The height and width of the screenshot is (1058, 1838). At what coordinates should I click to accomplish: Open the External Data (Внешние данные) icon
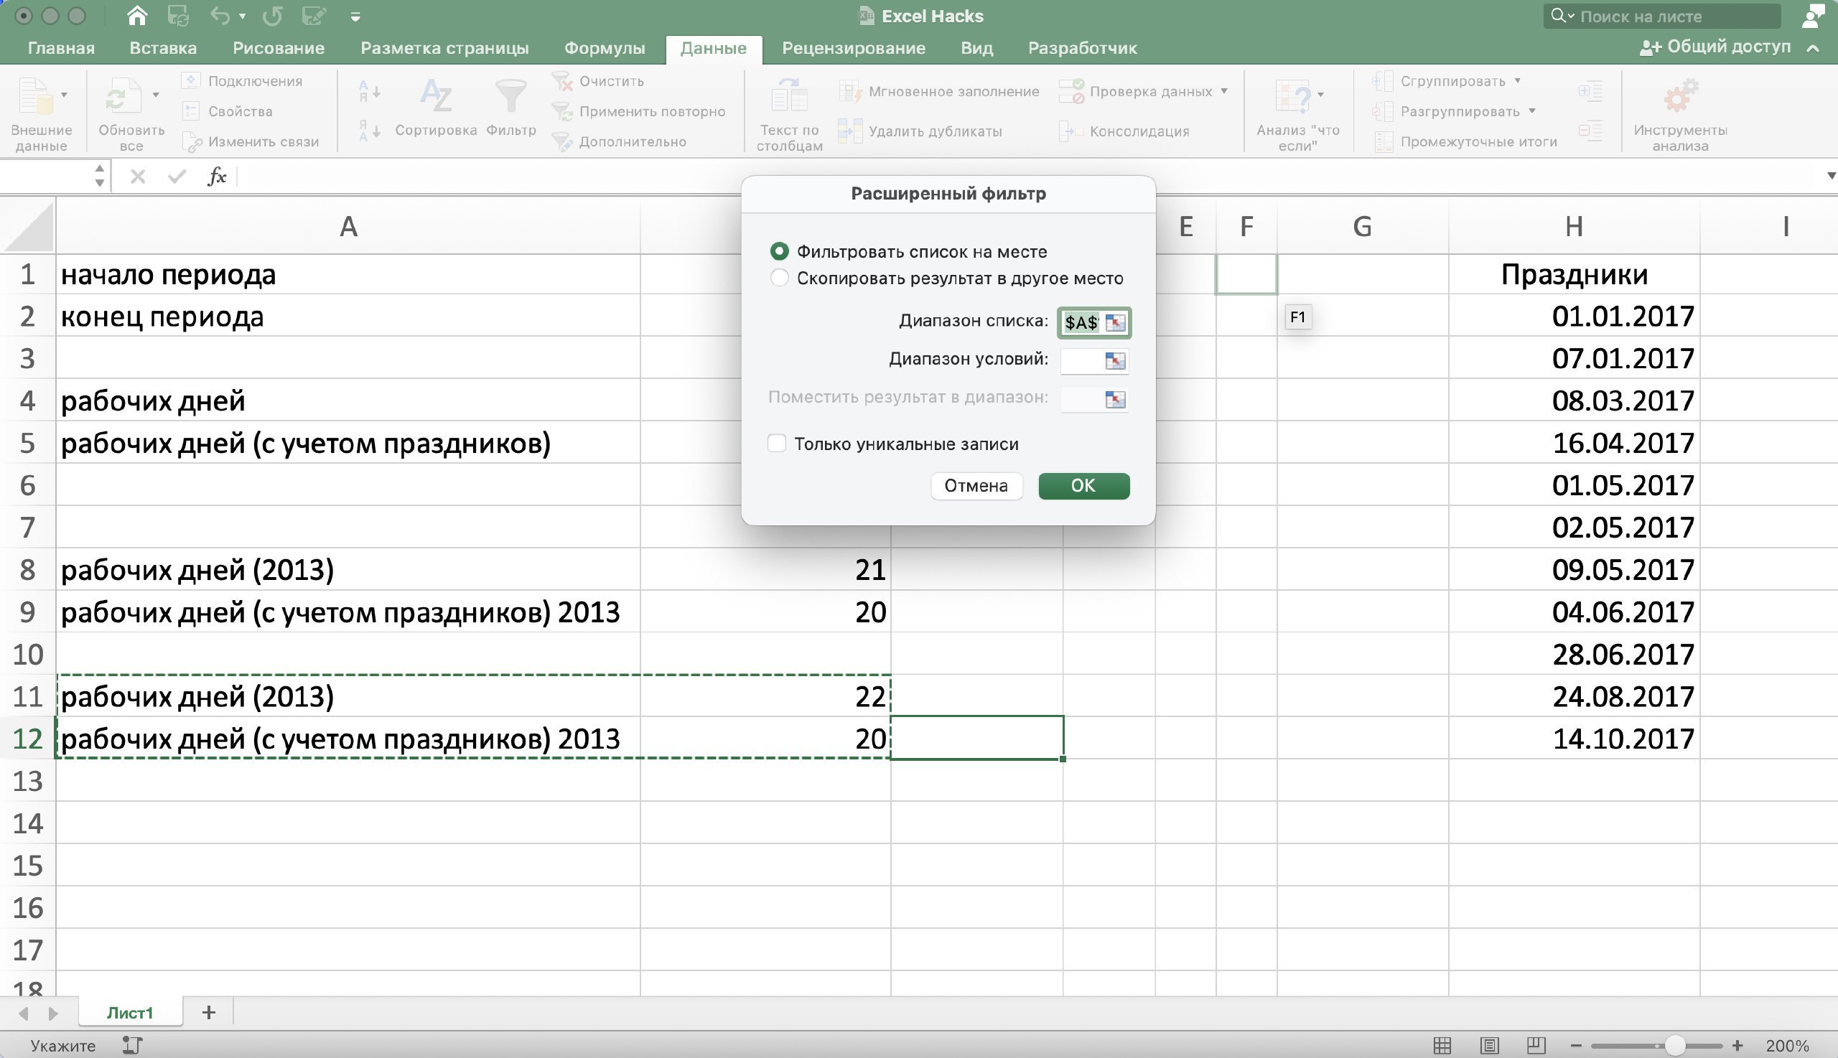coord(35,95)
